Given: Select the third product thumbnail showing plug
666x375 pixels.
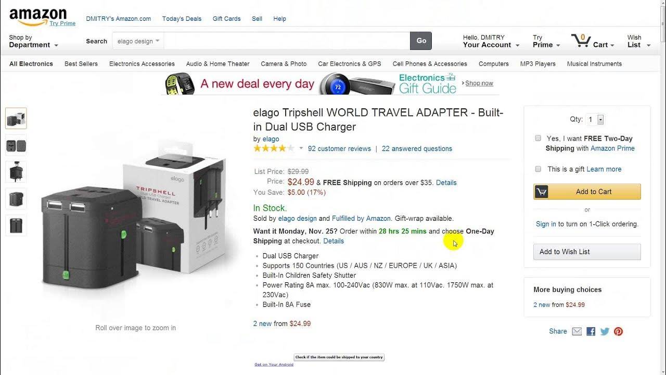Looking at the screenshot, I should click(16, 172).
